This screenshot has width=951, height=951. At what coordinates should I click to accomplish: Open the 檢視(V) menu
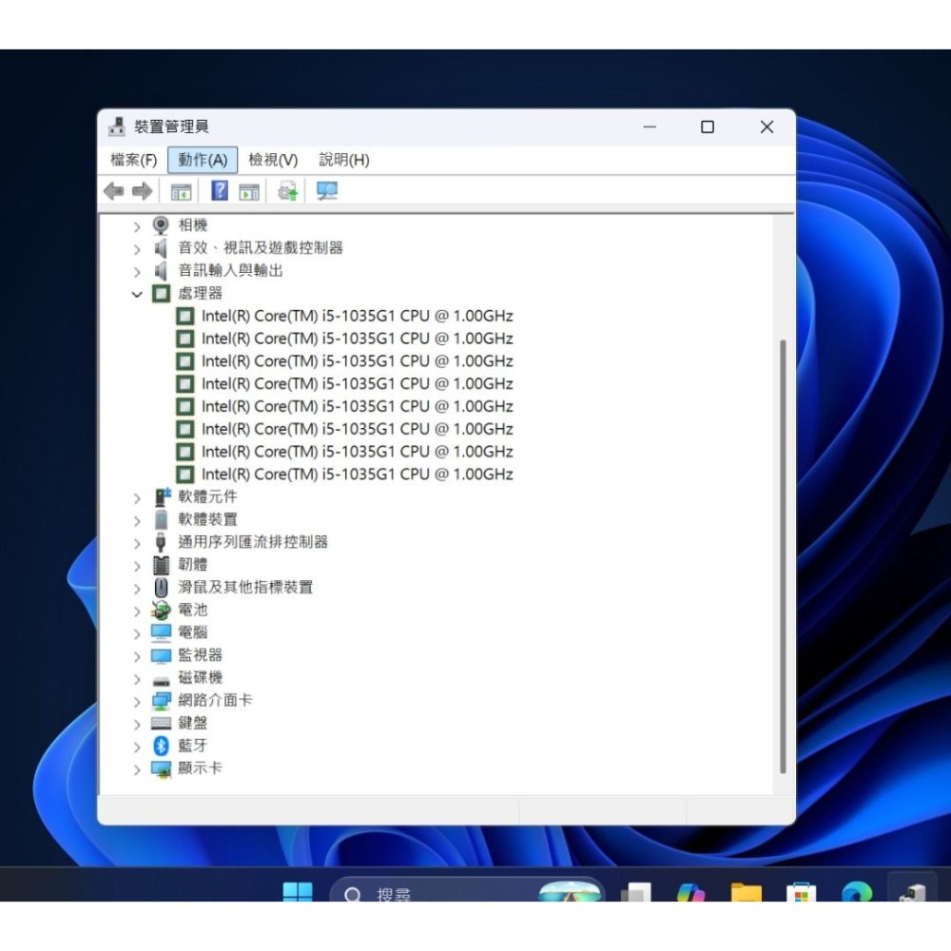(x=273, y=160)
